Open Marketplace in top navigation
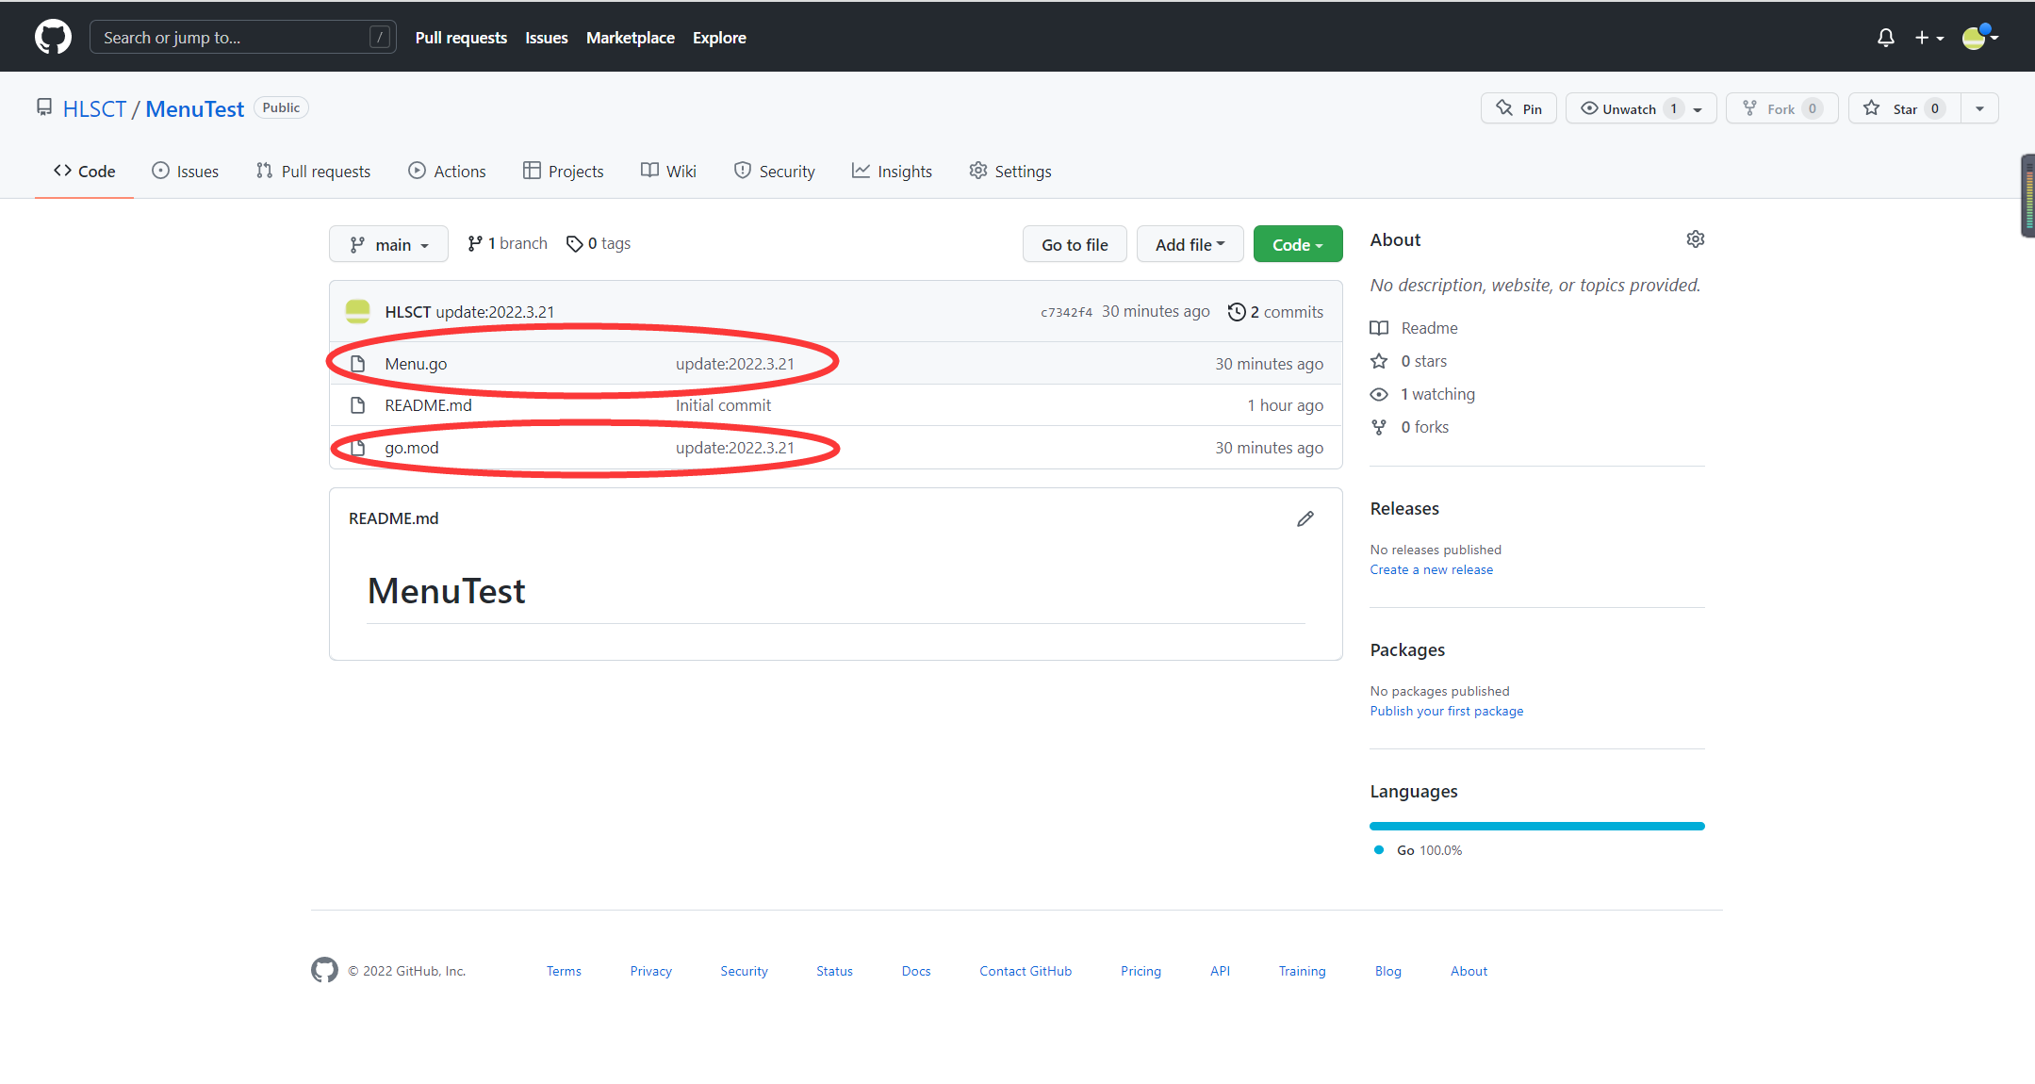 [630, 38]
